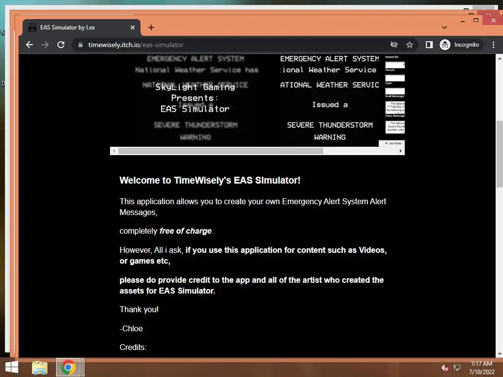The height and width of the screenshot is (377, 503).
Task: Close the EAS Simulator by Lex tab
Action: pyautogui.click(x=133, y=27)
